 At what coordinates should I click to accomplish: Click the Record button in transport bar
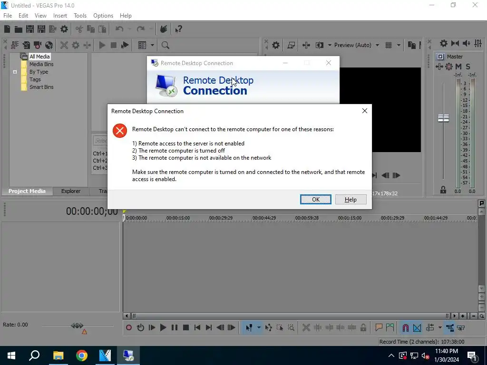tap(129, 327)
